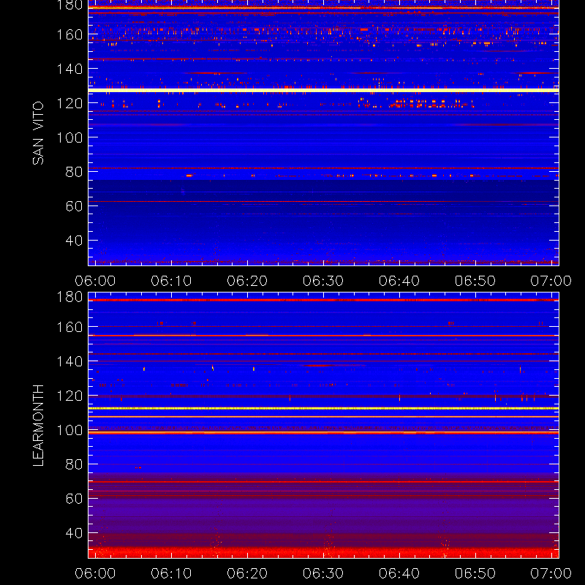The image size is (585, 585).
Task: Click the 06:00 time label under the Learmonth plot
Action: tap(95, 573)
